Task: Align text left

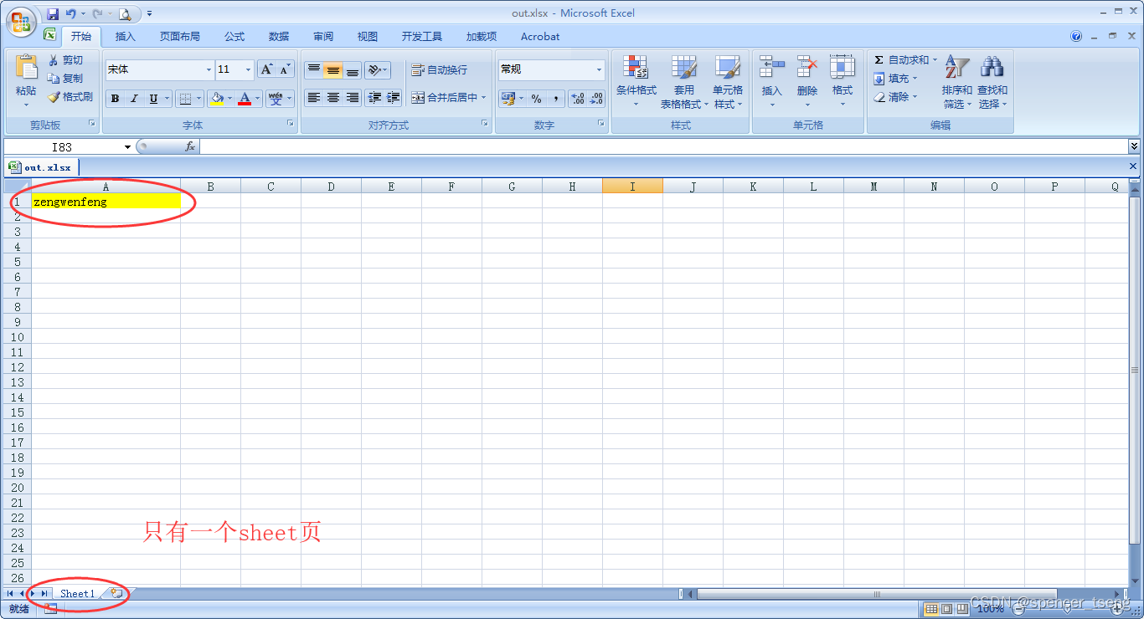Action: 313,98
